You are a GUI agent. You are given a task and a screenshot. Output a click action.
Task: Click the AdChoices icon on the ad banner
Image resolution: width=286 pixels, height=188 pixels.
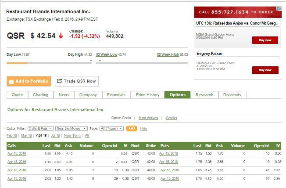pos(279,8)
